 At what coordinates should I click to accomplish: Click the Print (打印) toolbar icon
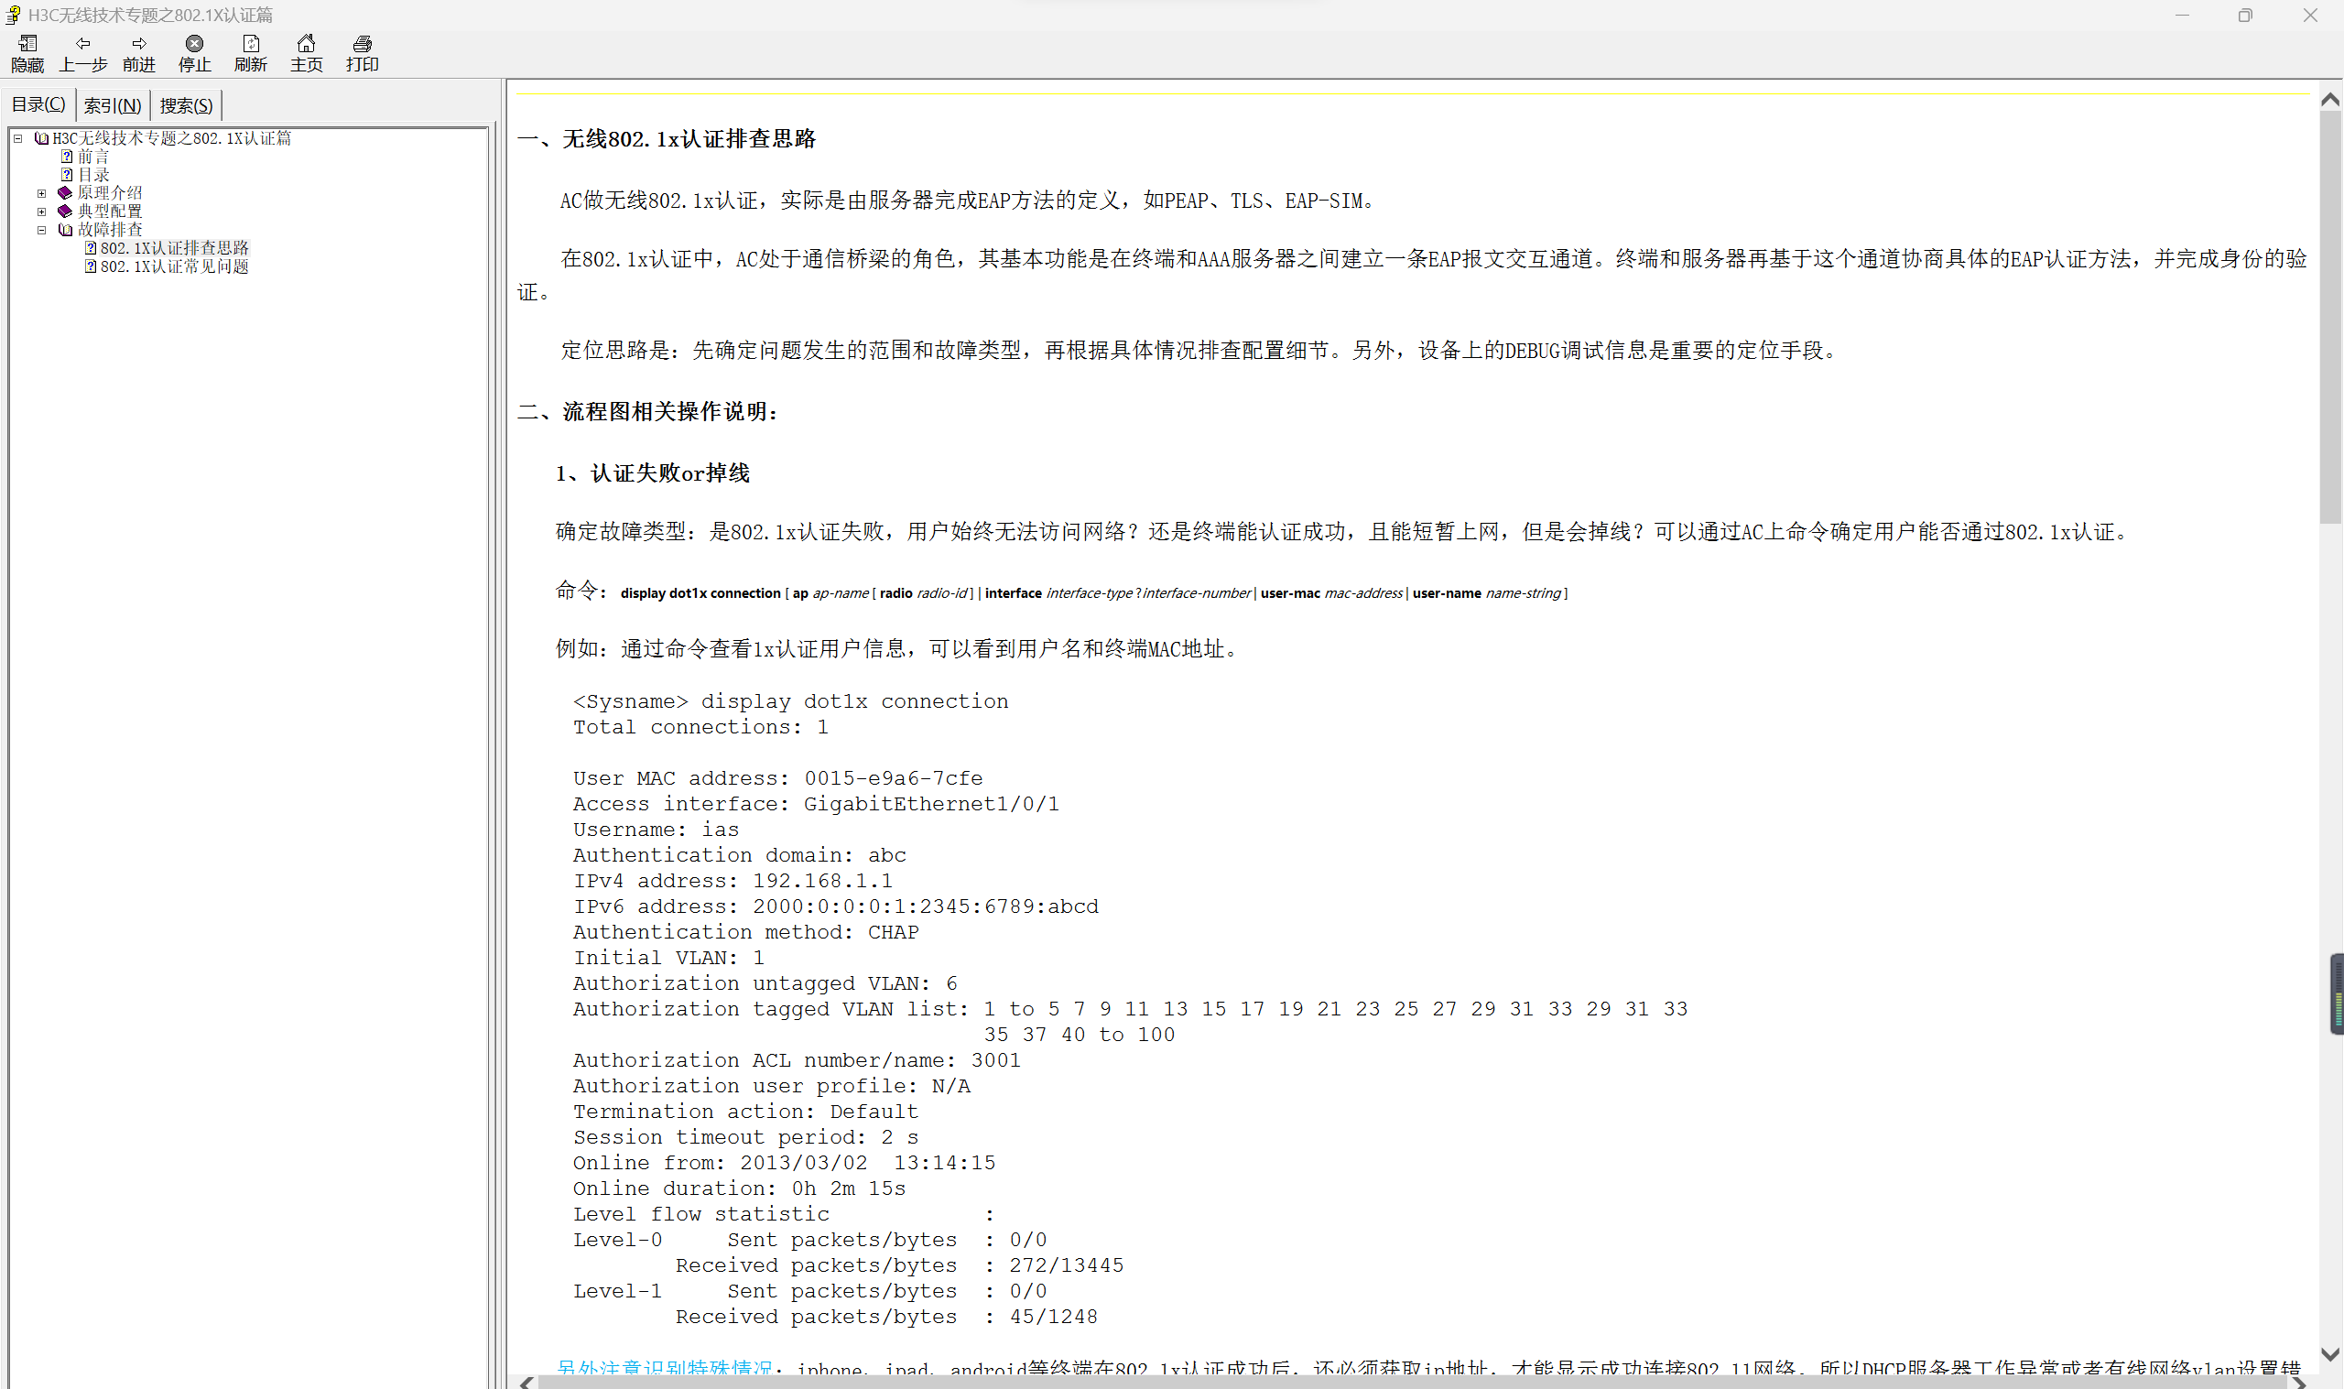click(x=362, y=44)
